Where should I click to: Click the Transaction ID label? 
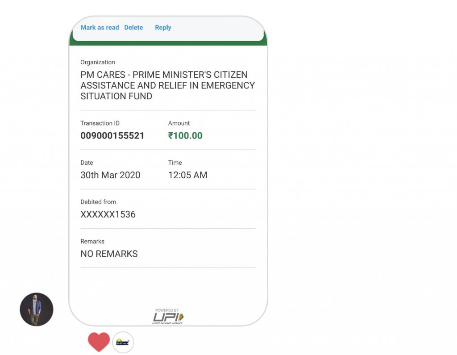click(100, 123)
